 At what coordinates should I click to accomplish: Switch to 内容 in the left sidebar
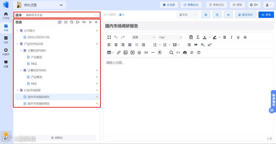pos(6,28)
